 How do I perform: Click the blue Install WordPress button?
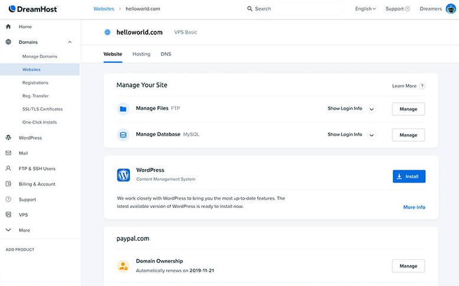[409, 176]
